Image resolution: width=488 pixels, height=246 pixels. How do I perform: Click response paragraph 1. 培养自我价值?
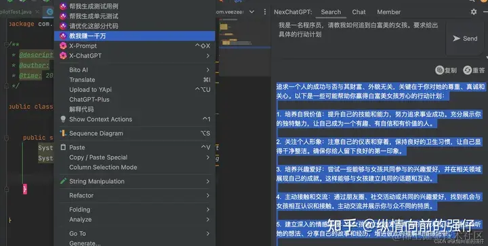(x=379, y=119)
